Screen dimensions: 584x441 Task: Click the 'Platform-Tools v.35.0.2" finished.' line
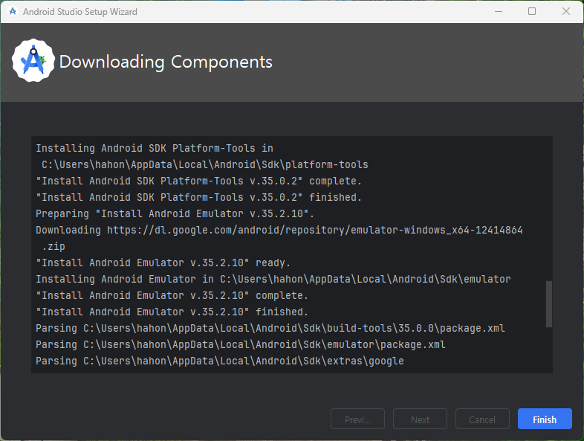[x=198, y=198]
